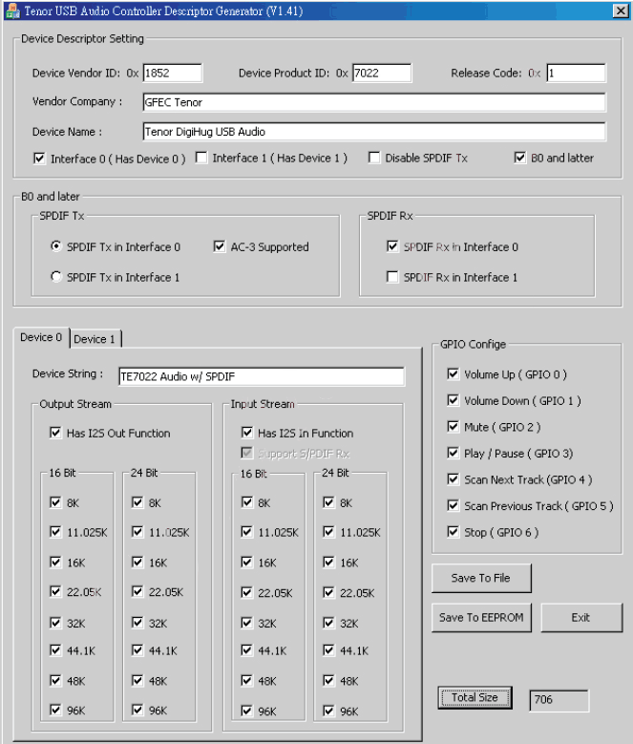The height and width of the screenshot is (744, 633).
Task: Uncheck Input Stream 24 Bit 11.025K
Action: tap(328, 532)
